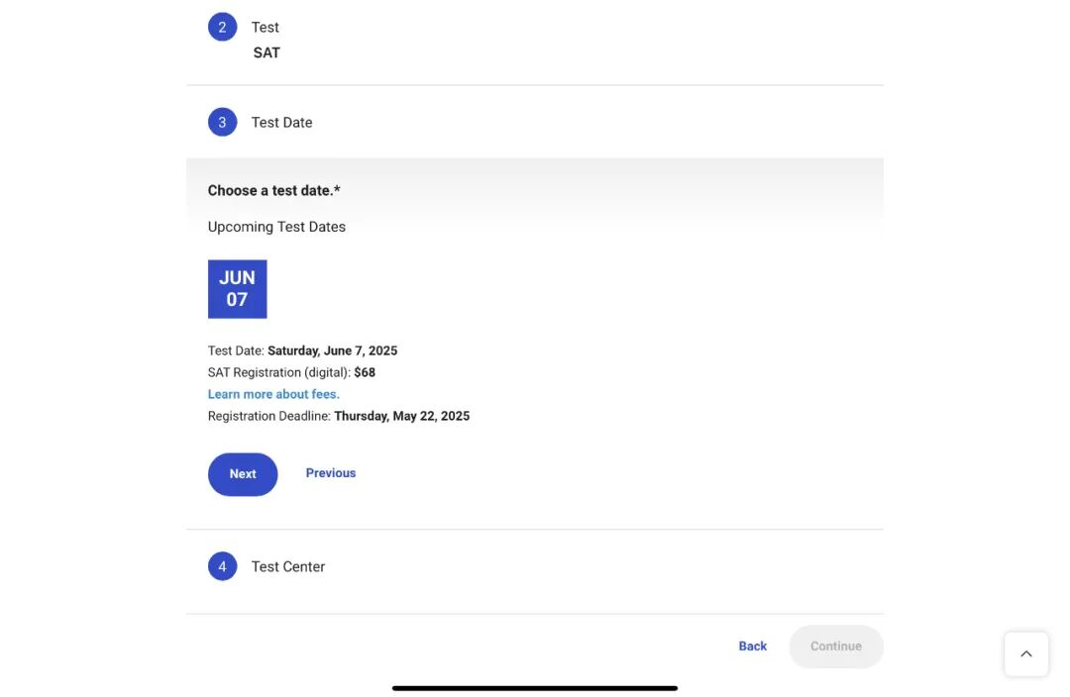The width and height of the screenshot is (1070, 697).
Task: Tap the home indicator bar
Action: click(x=535, y=688)
